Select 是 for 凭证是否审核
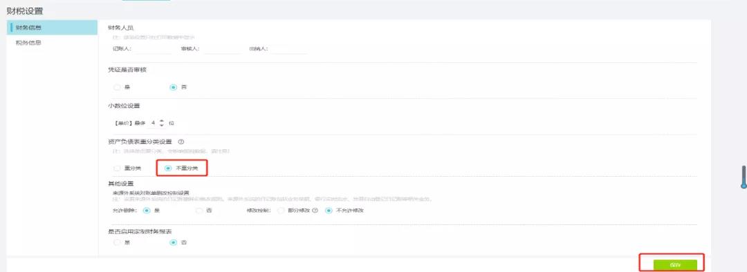Image resolution: width=747 pixels, height=272 pixels. pyautogui.click(x=117, y=87)
